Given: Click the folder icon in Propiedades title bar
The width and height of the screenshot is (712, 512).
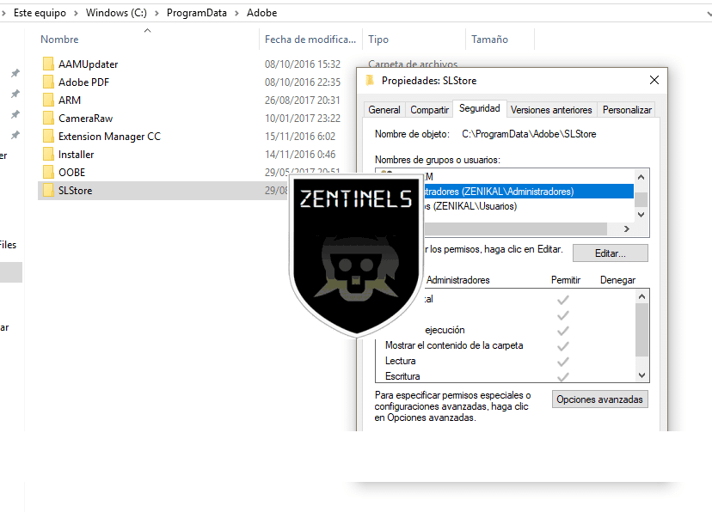Looking at the screenshot, I should 370,80.
